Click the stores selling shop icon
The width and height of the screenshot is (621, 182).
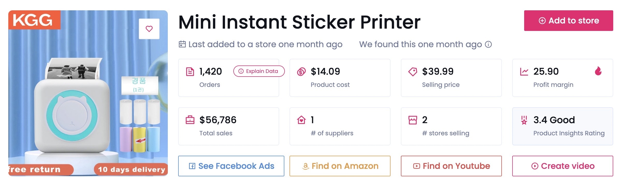coord(413,120)
